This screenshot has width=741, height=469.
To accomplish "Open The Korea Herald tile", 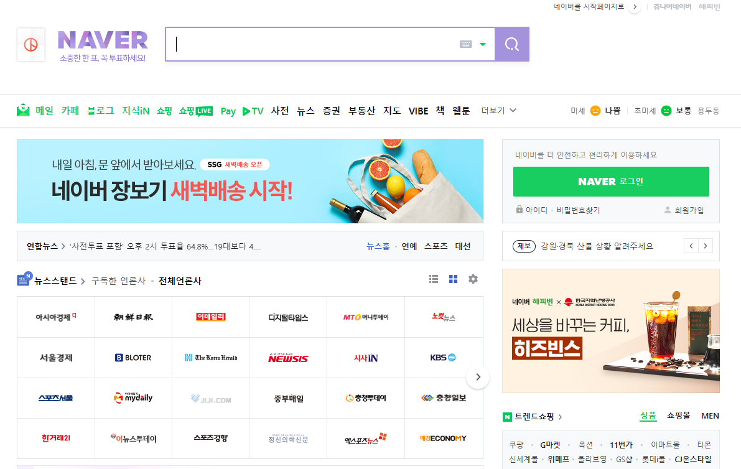I will pos(211,358).
